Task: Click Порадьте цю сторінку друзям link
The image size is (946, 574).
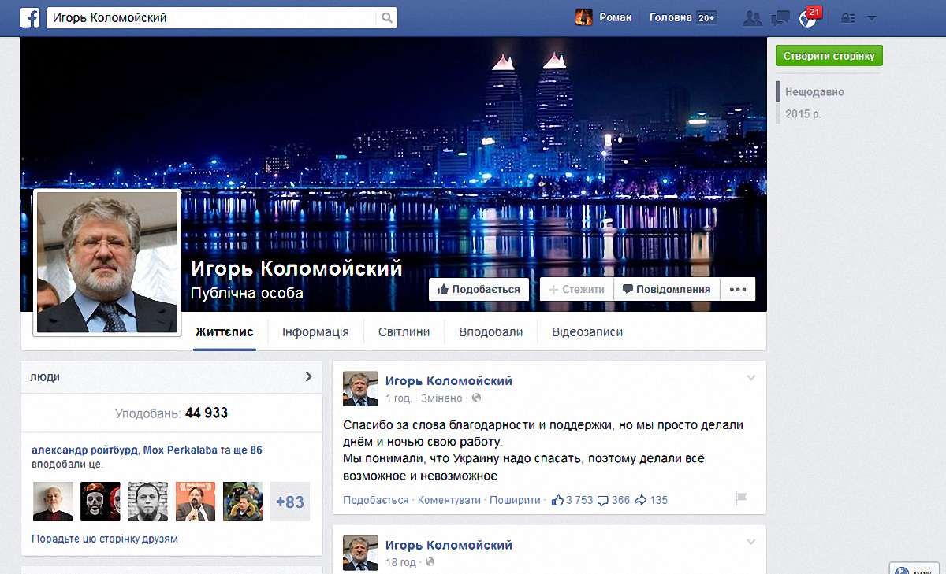Action: click(x=105, y=539)
